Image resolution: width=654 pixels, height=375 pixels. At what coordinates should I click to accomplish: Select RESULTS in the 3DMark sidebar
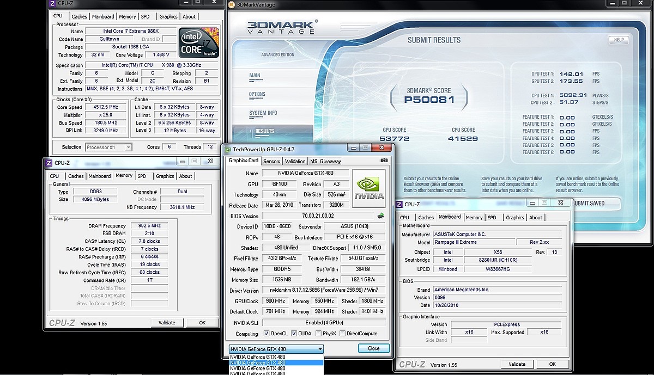(x=265, y=131)
